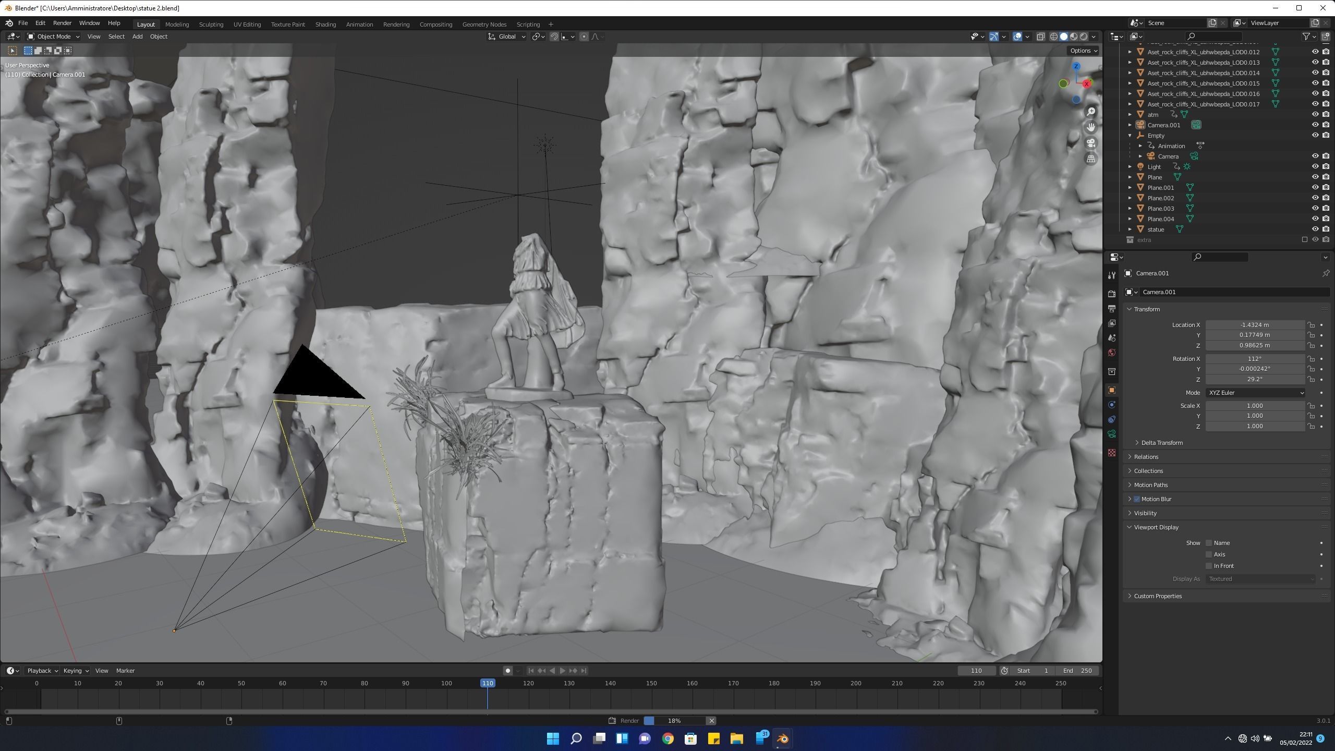Open the Render properties tab icon
1335x751 pixels.
1112,294
